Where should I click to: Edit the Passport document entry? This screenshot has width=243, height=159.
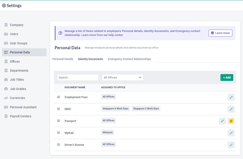pyautogui.click(x=222, y=121)
